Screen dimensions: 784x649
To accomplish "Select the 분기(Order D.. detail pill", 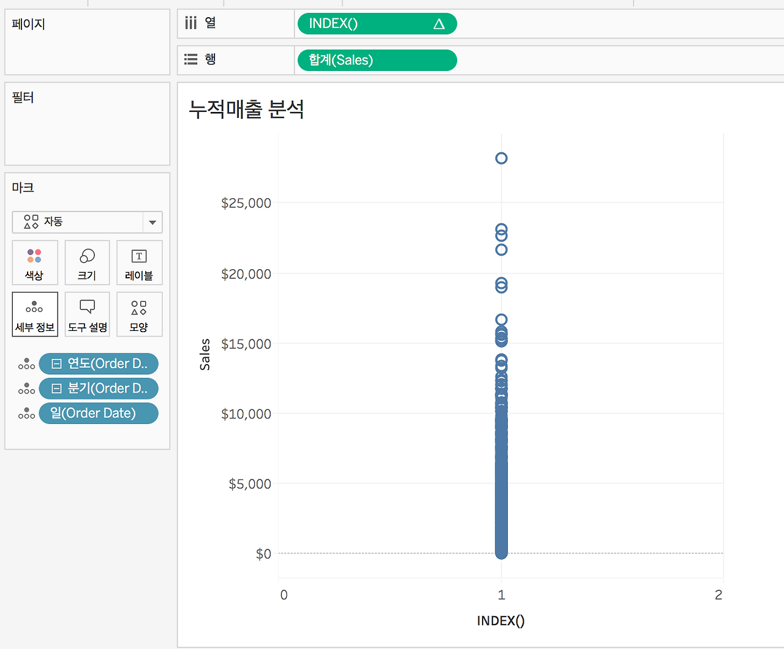I will 99,388.
